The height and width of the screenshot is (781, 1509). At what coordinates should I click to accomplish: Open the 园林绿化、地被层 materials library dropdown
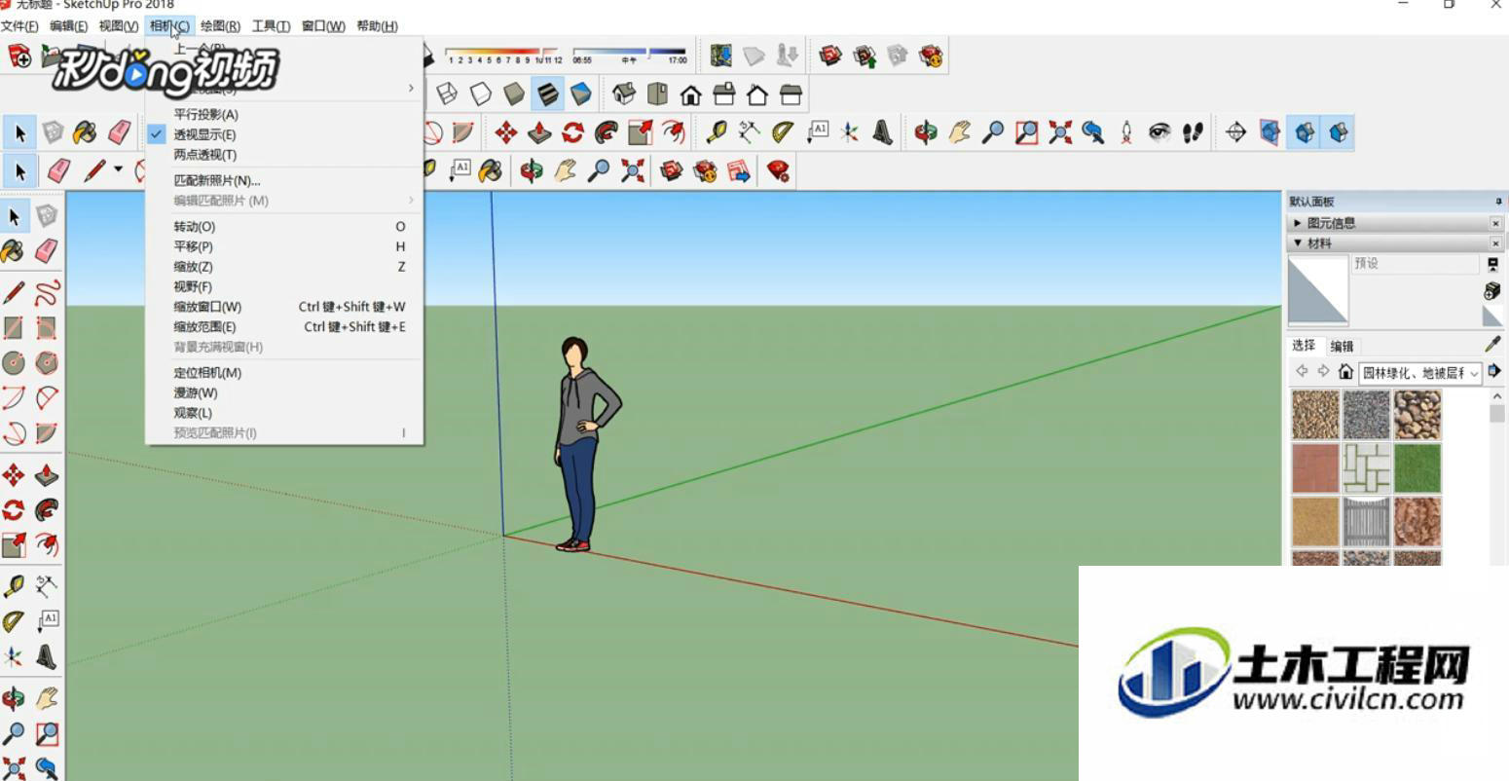tap(1420, 373)
